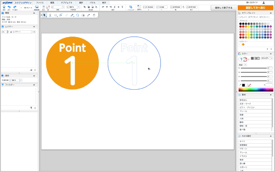Select the orange history color swatch
Screen dimensions: 275x172
tap(243, 44)
